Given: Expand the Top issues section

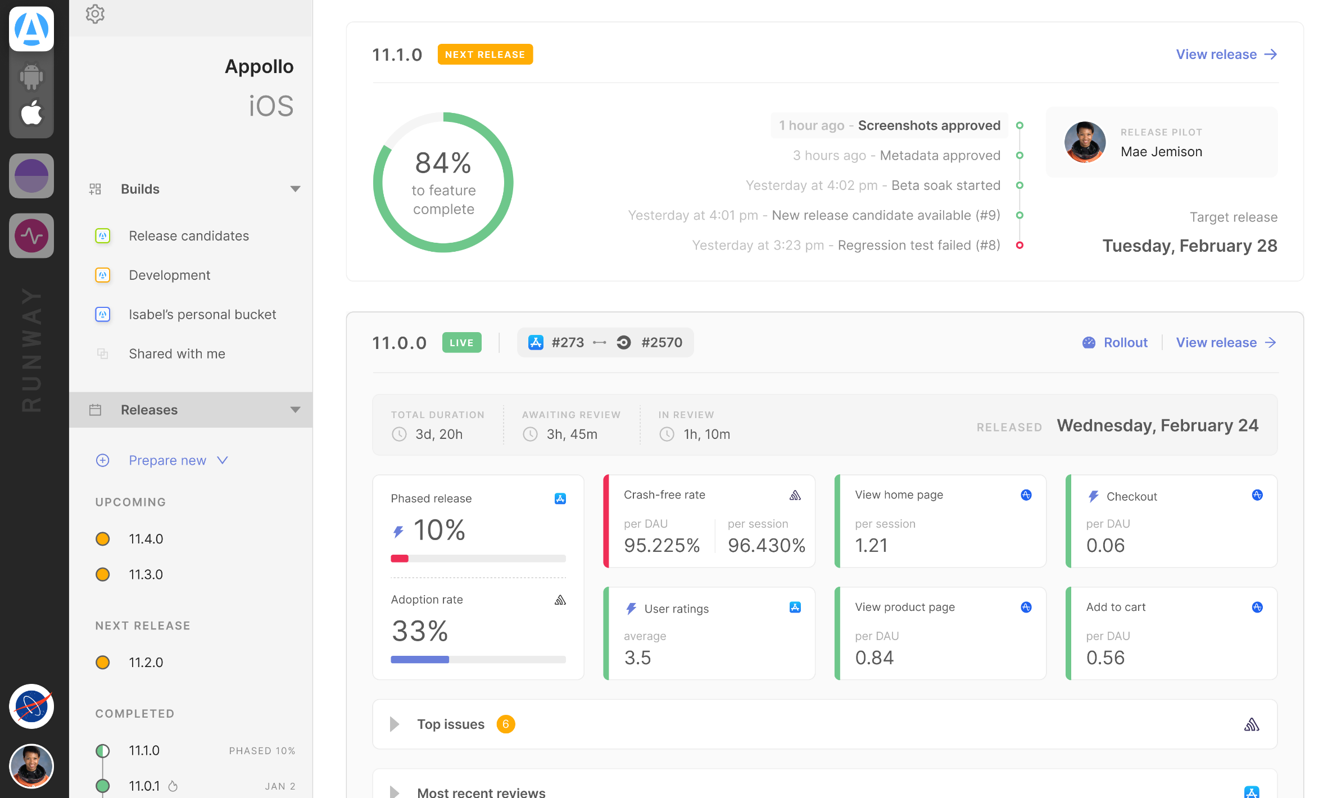Looking at the screenshot, I should [x=395, y=724].
